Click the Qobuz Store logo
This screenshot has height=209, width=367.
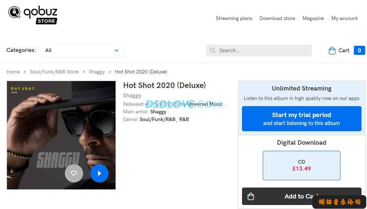pyautogui.click(x=33, y=15)
